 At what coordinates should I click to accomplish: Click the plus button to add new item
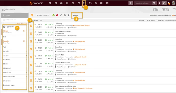130,3
